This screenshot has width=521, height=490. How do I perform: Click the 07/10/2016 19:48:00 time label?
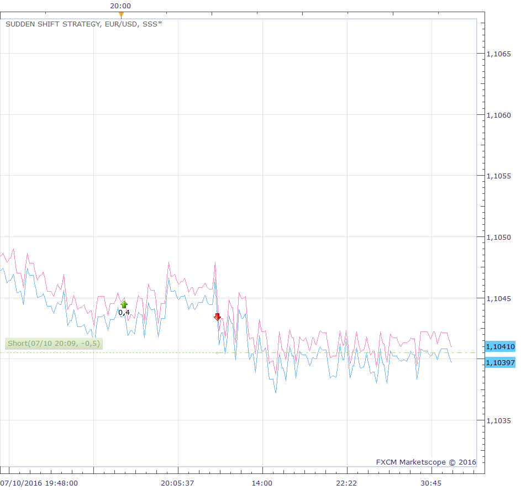(39, 483)
